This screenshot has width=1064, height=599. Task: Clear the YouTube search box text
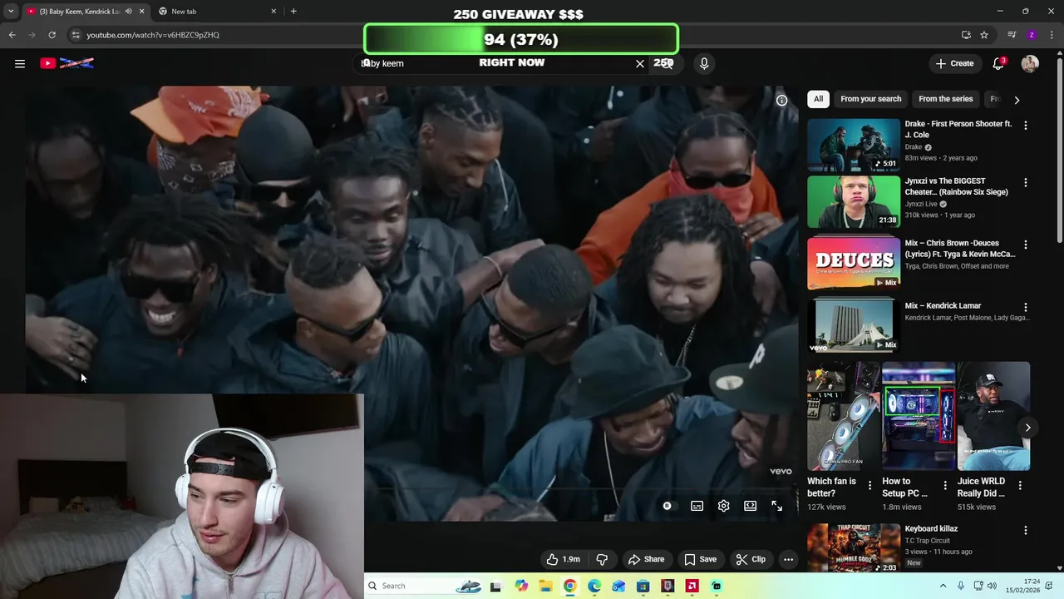click(640, 63)
